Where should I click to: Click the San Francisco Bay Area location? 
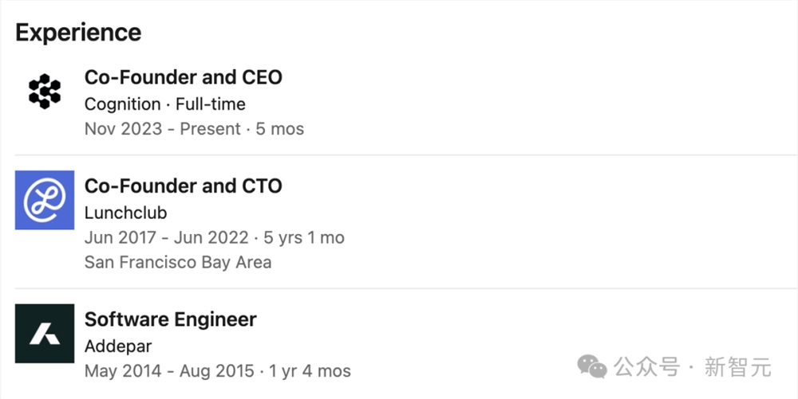pos(178,262)
